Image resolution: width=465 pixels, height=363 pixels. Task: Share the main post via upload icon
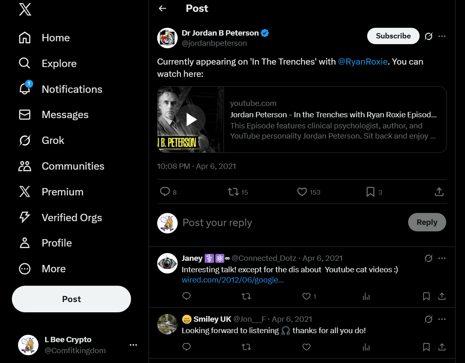439,192
